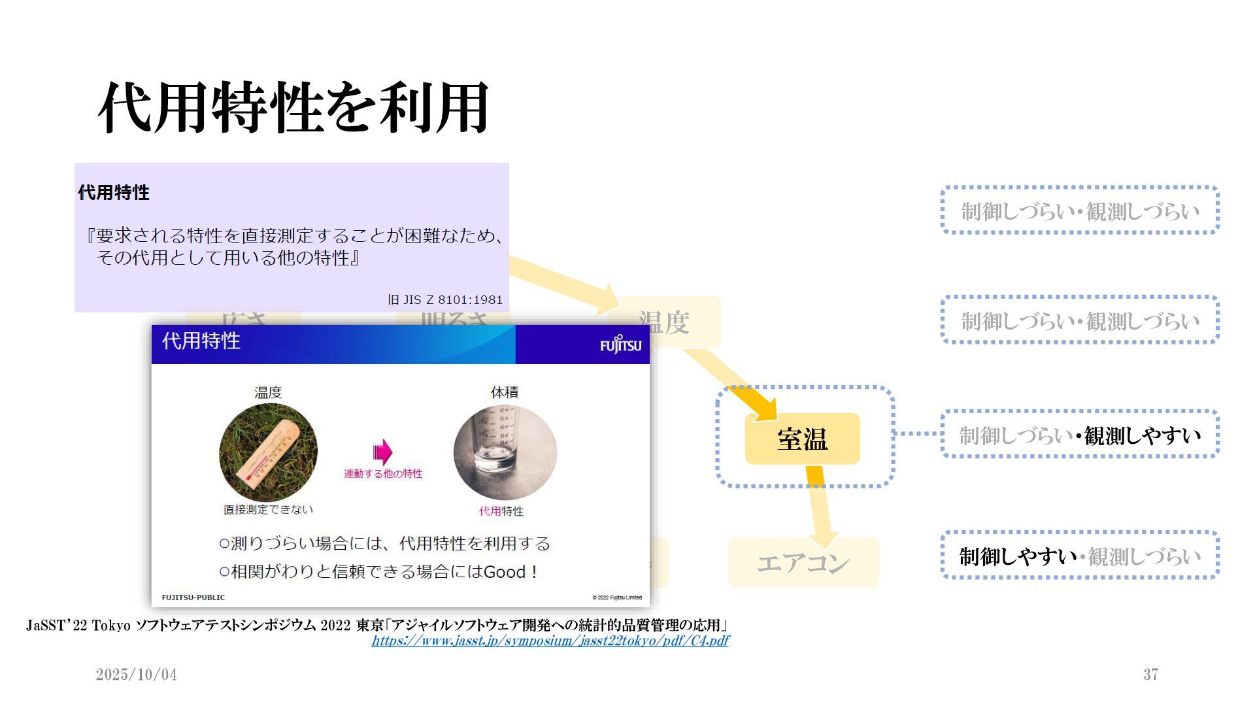Open the jasst.jp C4.pdf hyperlink
This screenshot has height=706, width=1255.
pos(550,641)
